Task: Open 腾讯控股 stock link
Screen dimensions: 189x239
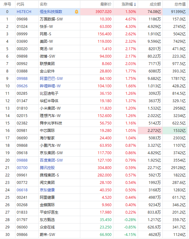Action: 47,168
